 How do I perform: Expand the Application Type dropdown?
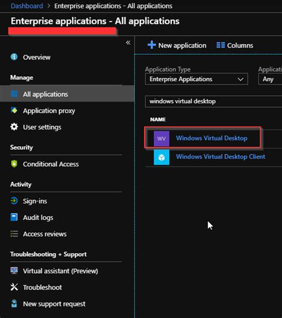point(196,79)
